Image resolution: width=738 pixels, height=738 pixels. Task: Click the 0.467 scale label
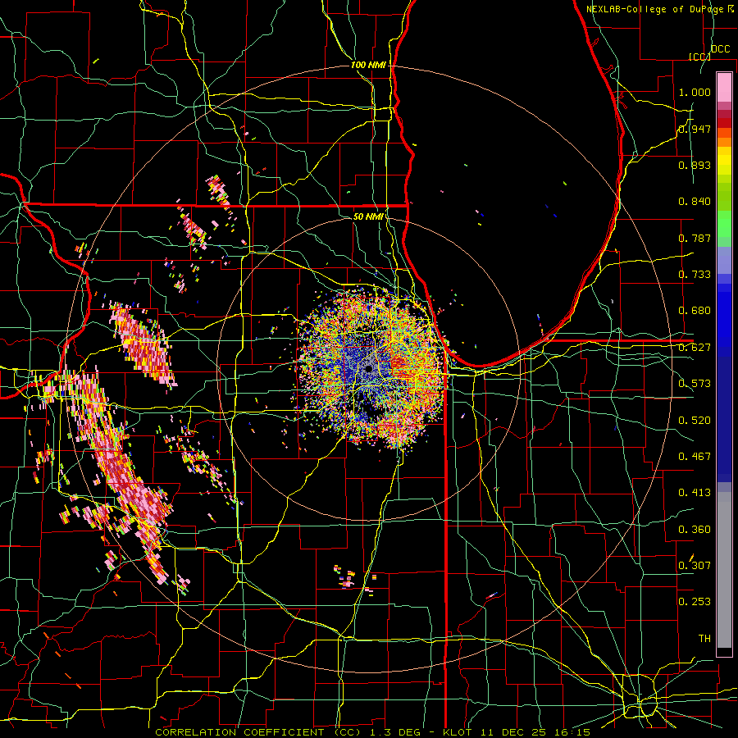point(695,457)
